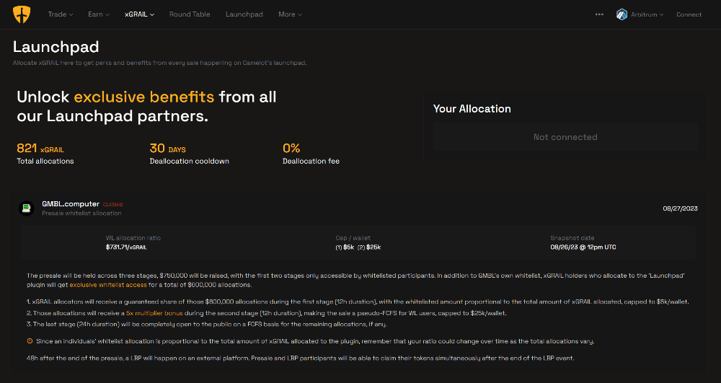
Task: Expand the More menu
Action: pyautogui.click(x=290, y=14)
